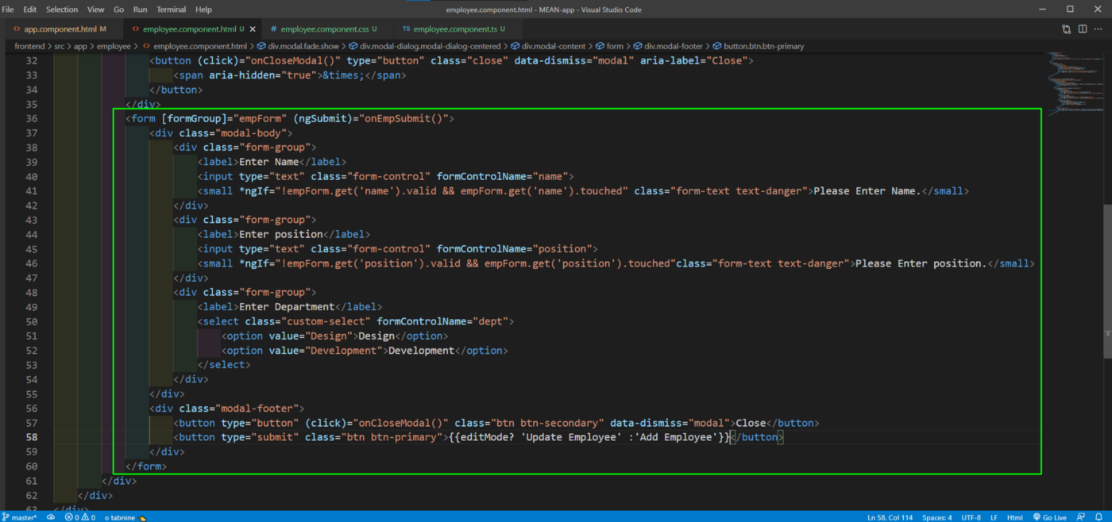The image size is (1112, 522).
Task: Click the Ln 58, Col 114 position indicator
Action: pos(890,517)
